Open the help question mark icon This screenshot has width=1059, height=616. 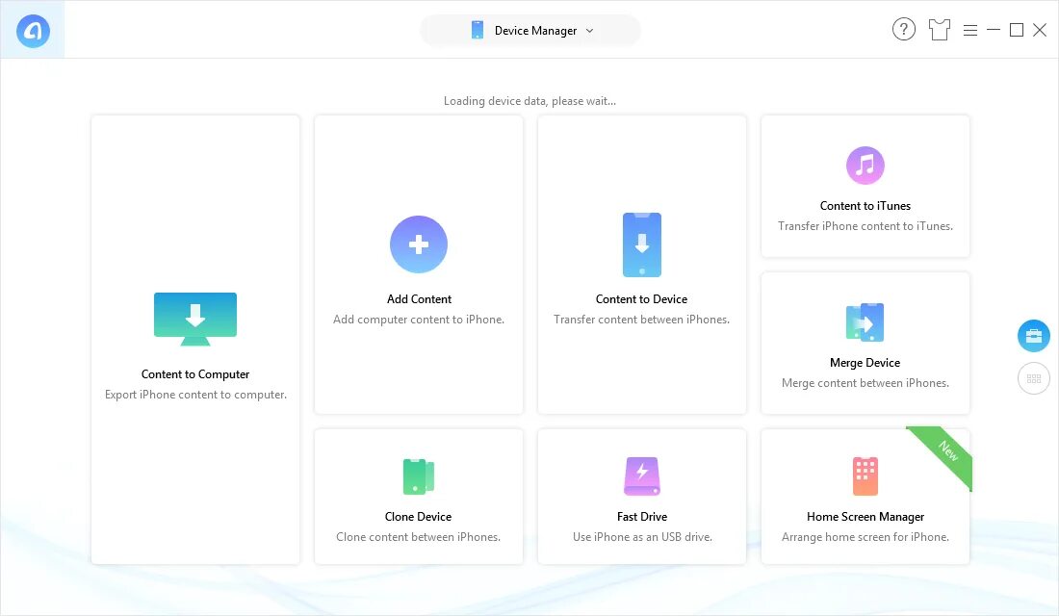pos(904,30)
